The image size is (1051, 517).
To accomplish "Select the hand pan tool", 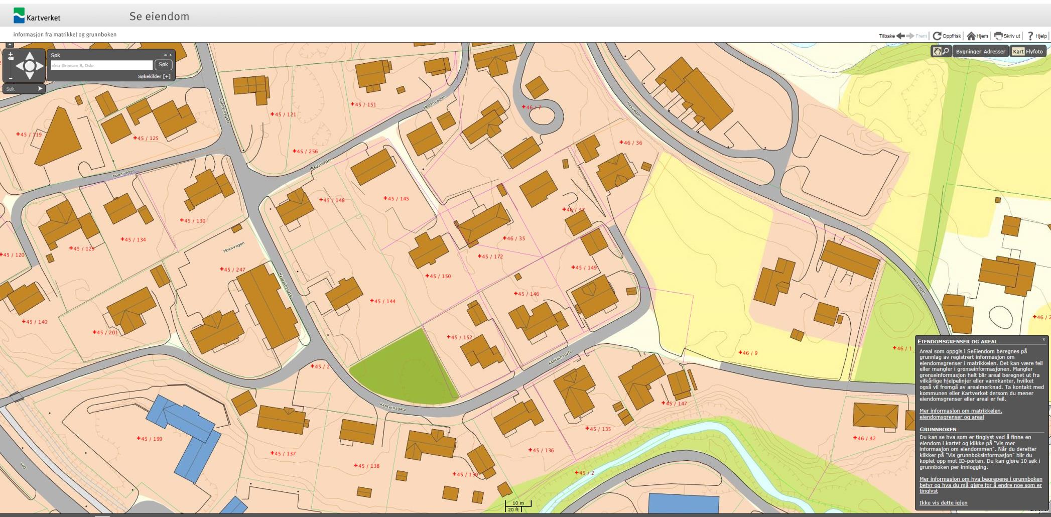I will [x=937, y=51].
